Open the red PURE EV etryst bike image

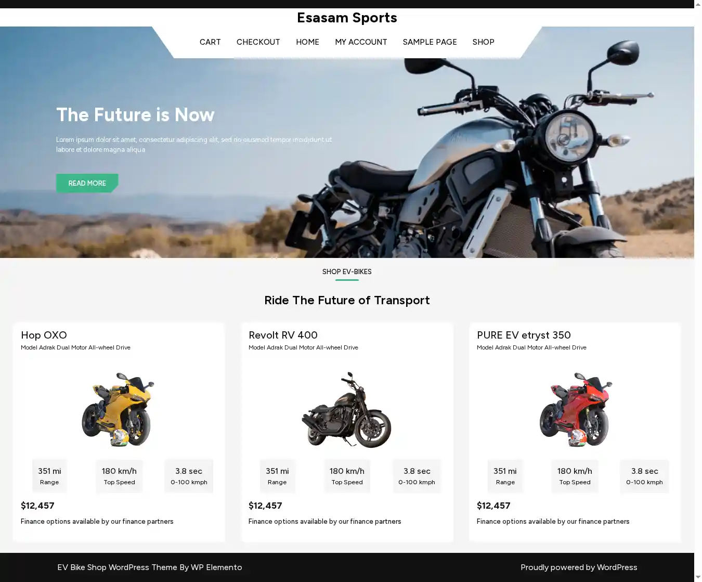point(575,409)
